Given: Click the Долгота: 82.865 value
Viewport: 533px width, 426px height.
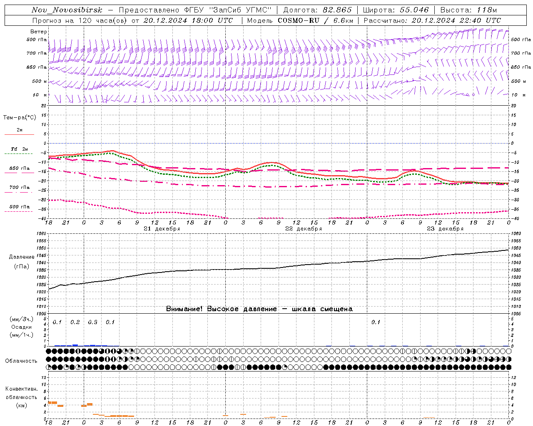Looking at the screenshot, I should tap(318, 10).
